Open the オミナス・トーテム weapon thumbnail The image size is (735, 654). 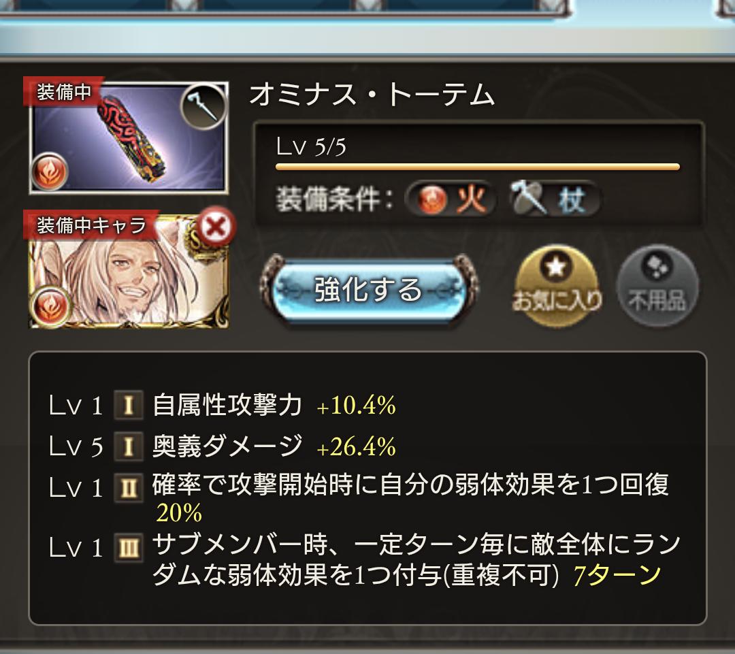pyautogui.click(x=129, y=138)
